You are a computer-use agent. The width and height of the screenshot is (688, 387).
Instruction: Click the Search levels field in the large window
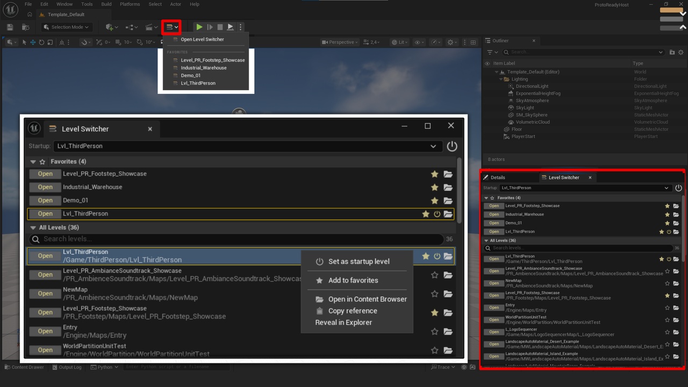point(236,239)
